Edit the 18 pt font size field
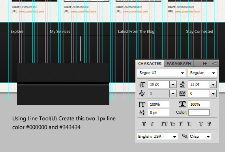Image resolution: width=225 pixels, height=152 pixels. click(159, 84)
